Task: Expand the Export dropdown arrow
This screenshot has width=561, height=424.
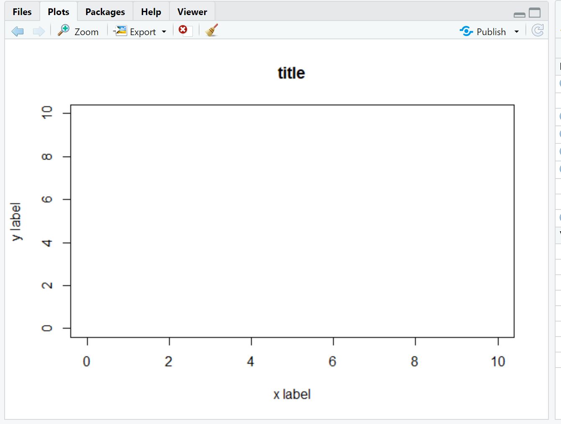Action: coord(164,32)
